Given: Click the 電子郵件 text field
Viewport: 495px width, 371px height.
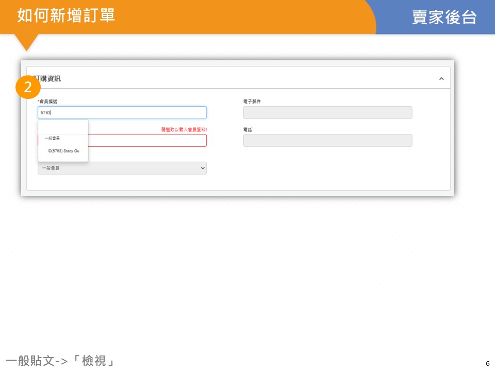Looking at the screenshot, I should click(x=327, y=112).
